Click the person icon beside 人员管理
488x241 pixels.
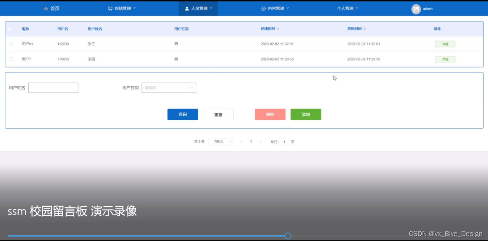187,9
